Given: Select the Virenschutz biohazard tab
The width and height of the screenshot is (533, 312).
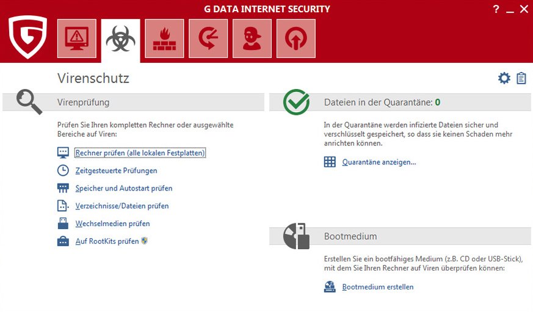Looking at the screenshot, I should (x=120, y=38).
